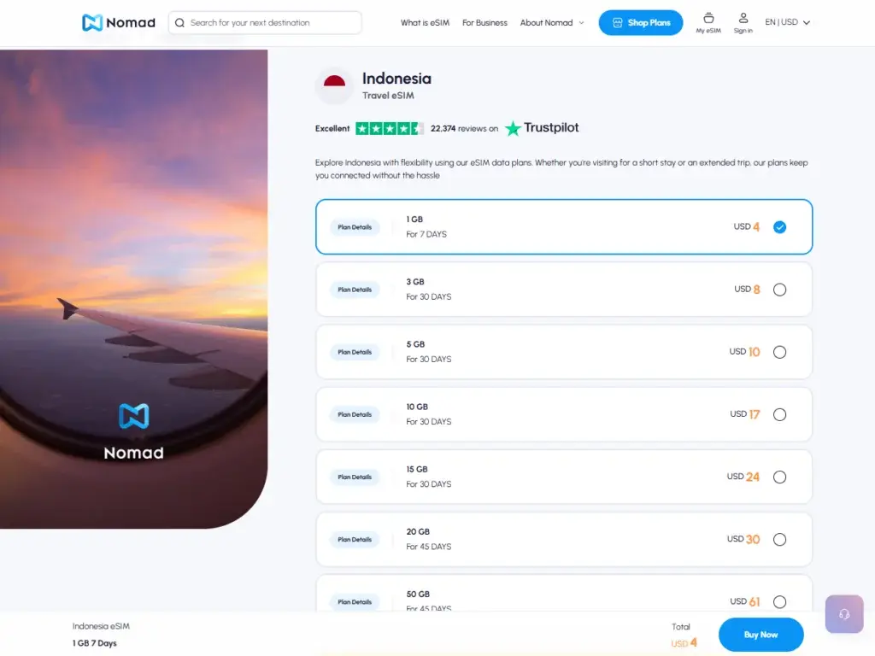Go to For Business page
875x656 pixels.
(x=484, y=23)
